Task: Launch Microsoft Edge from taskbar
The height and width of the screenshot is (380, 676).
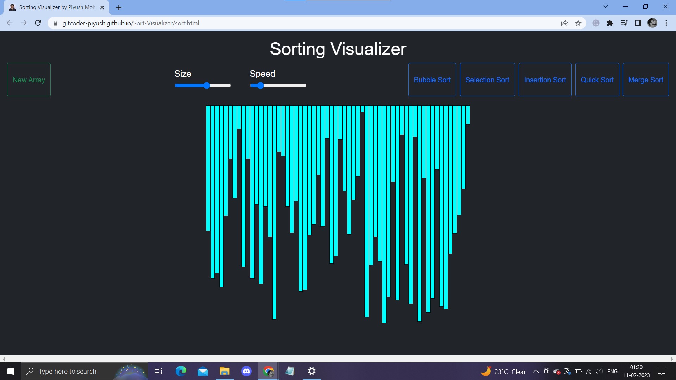Action: point(181,371)
